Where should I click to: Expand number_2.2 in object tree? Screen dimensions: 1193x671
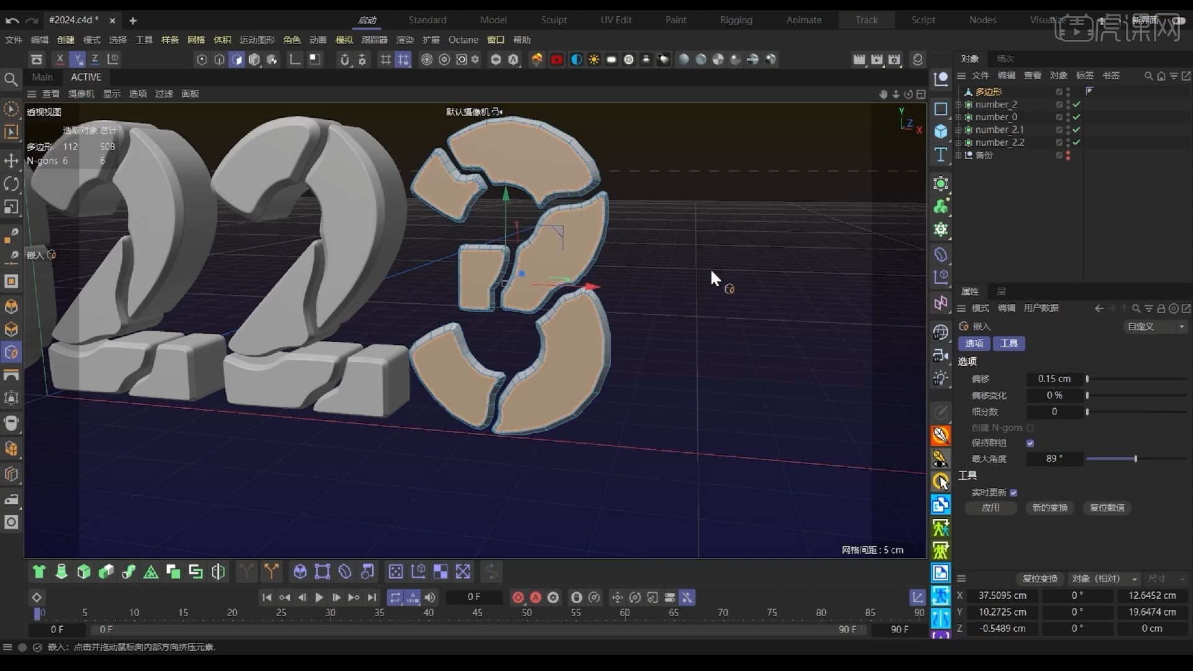click(x=958, y=142)
